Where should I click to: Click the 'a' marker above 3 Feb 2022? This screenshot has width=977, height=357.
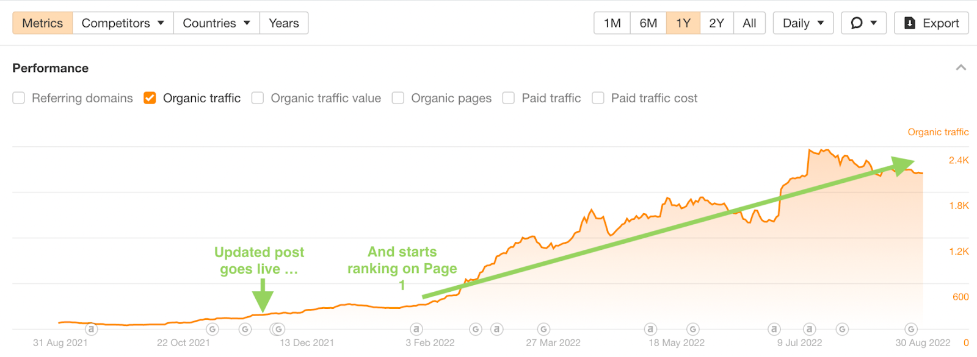[x=416, y=329]
